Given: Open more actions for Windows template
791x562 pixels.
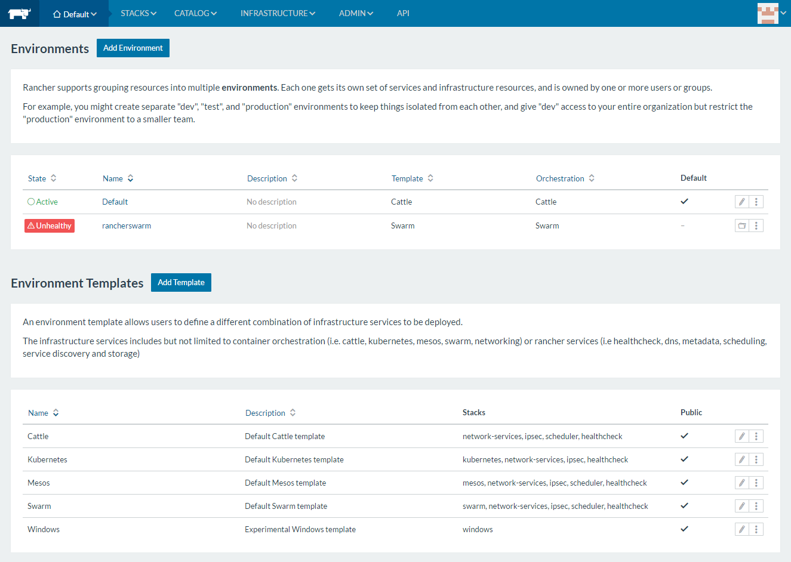Looking at the screenshot, I should coord(756,529).
